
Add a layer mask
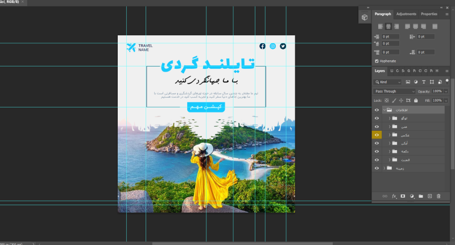403,196
